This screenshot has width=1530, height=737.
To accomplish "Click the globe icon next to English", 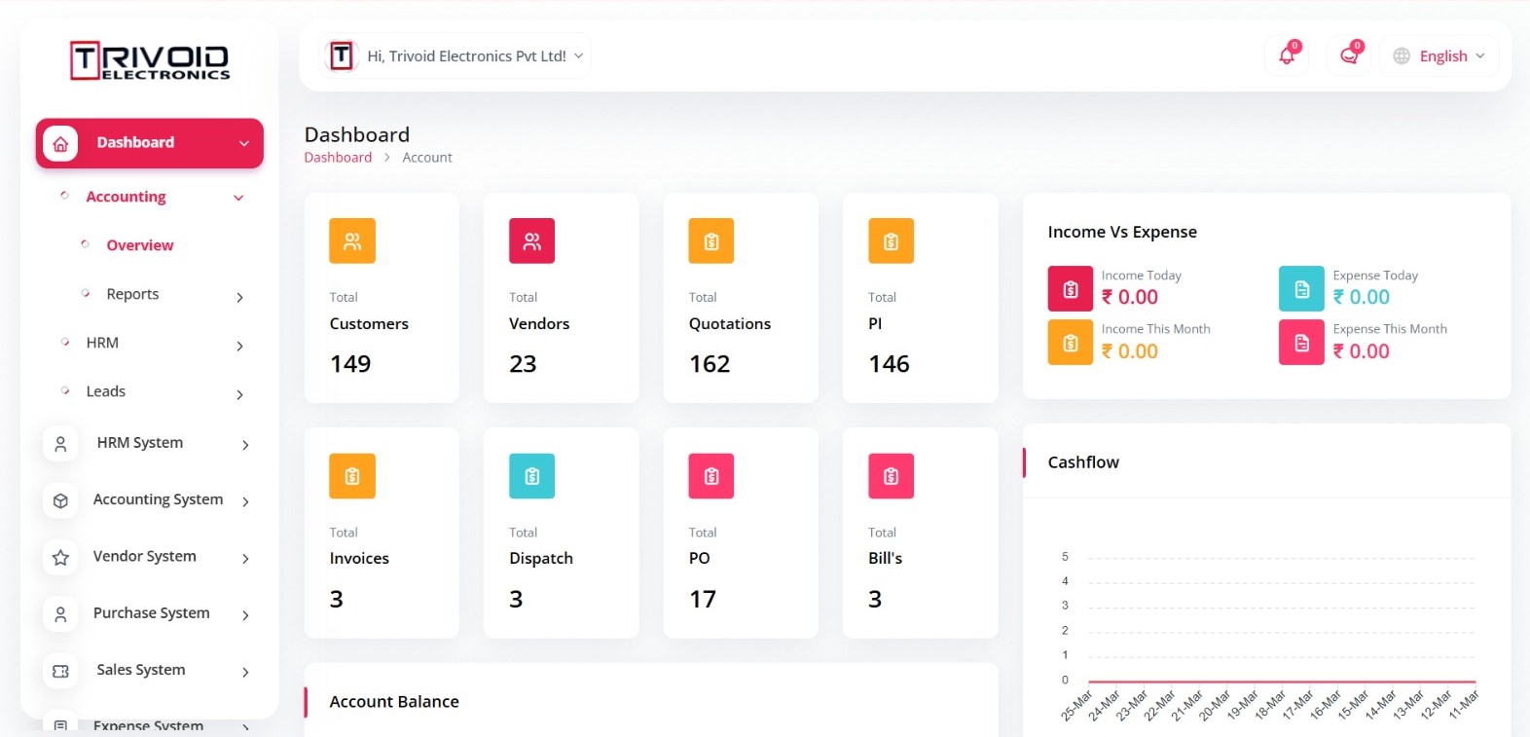I will (1402, 55).
